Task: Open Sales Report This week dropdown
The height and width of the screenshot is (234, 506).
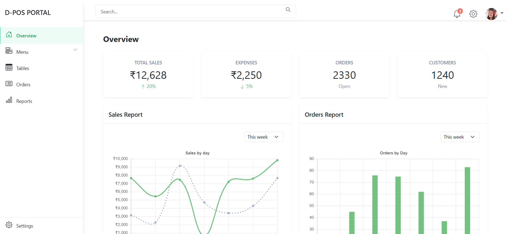Action: click(x=264, y=137)
